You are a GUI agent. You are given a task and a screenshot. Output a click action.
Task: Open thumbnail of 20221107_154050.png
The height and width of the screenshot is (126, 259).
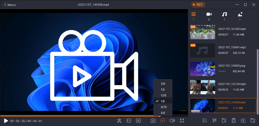click(x=203, y=69)
